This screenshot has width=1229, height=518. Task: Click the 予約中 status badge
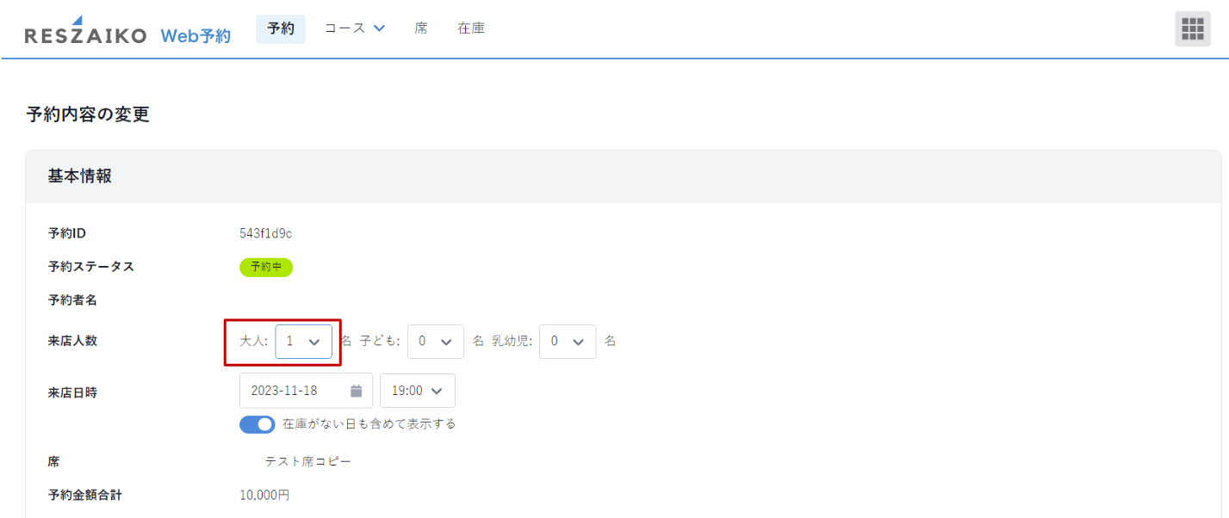pos(266,267)
